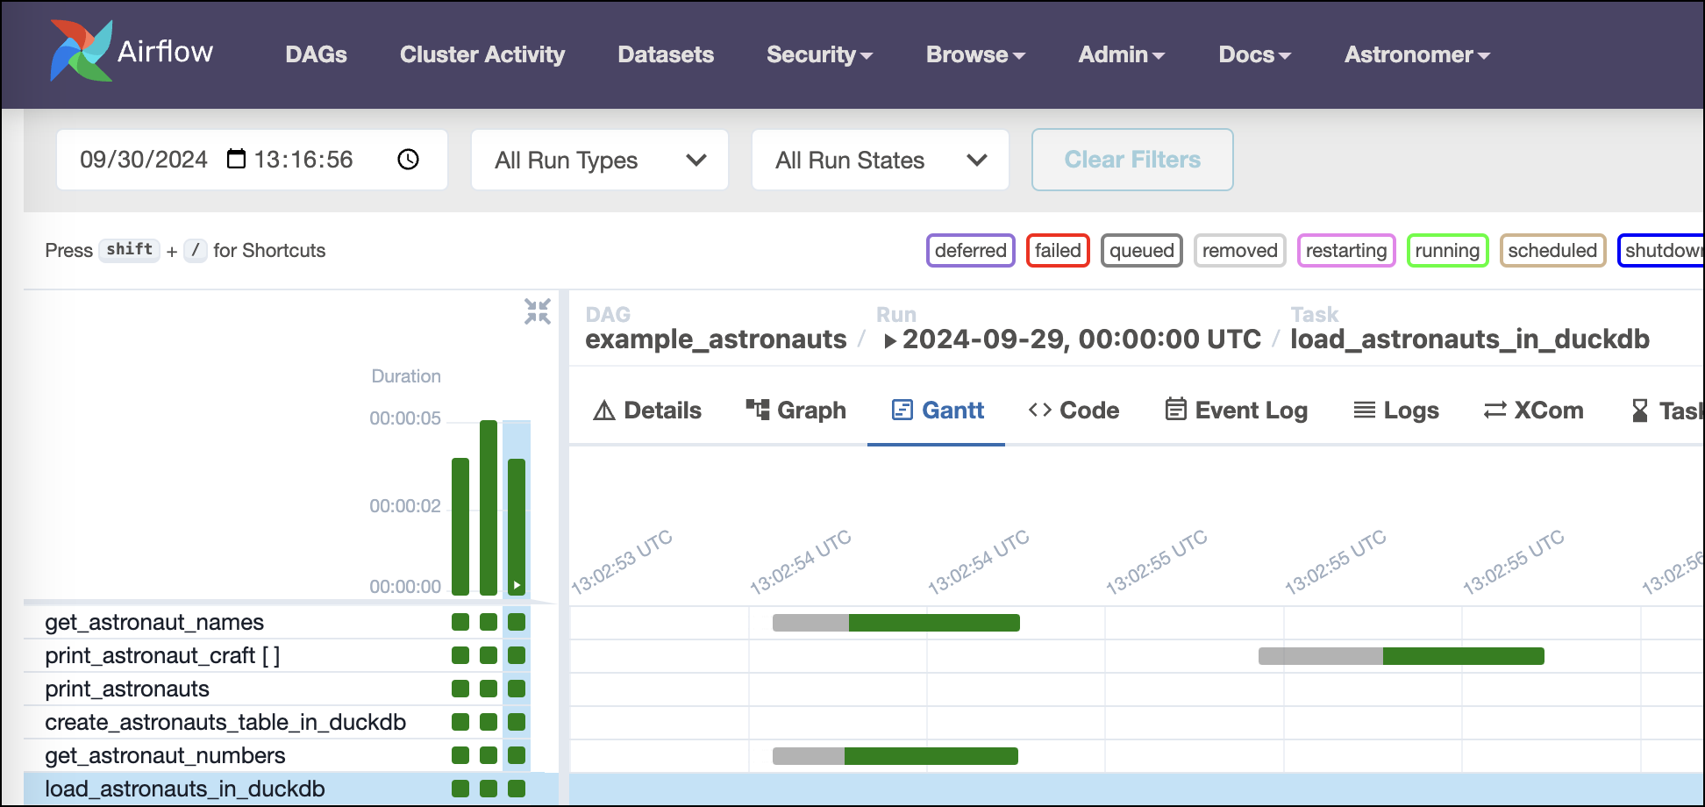Switch to the Graph tab

pos(795,410)
